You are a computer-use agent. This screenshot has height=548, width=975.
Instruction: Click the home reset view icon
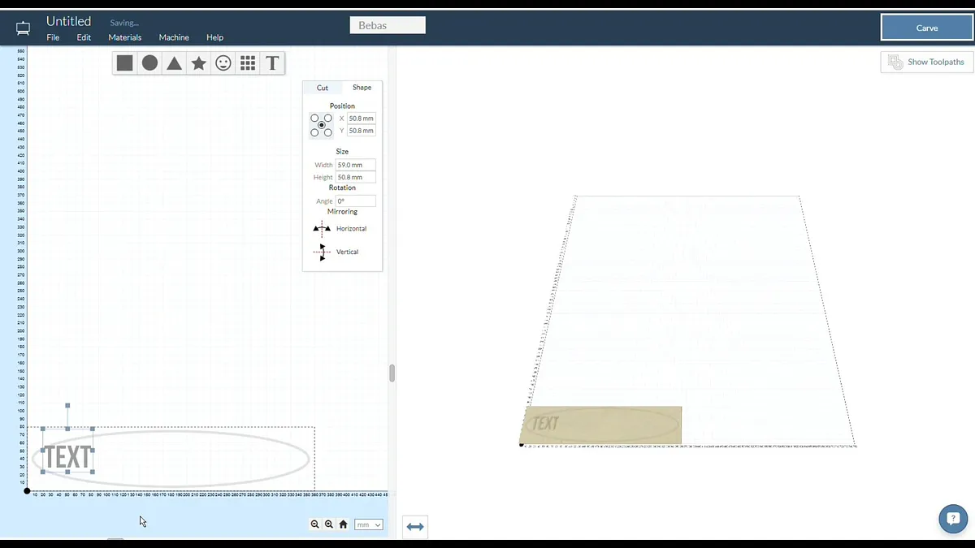pos(343,524)
